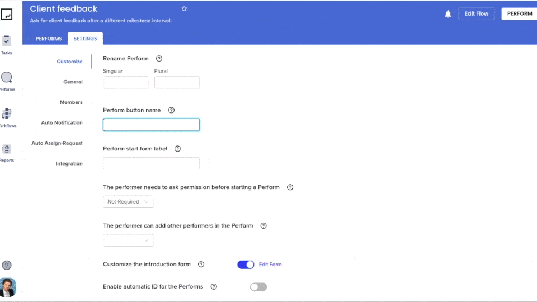This screenshot has height=302, width=537.
Task: Select the Auto Notification settings section
Action: coord(62,122)
